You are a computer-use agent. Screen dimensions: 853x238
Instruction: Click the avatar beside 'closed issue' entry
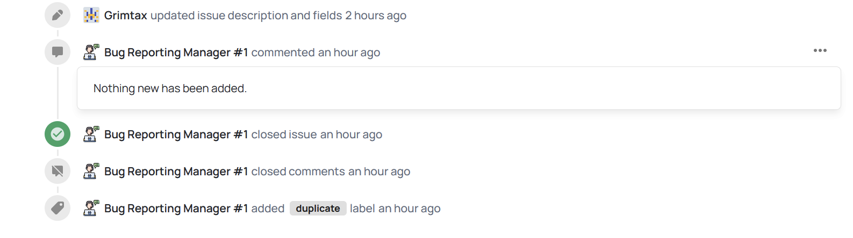point(91,134)
